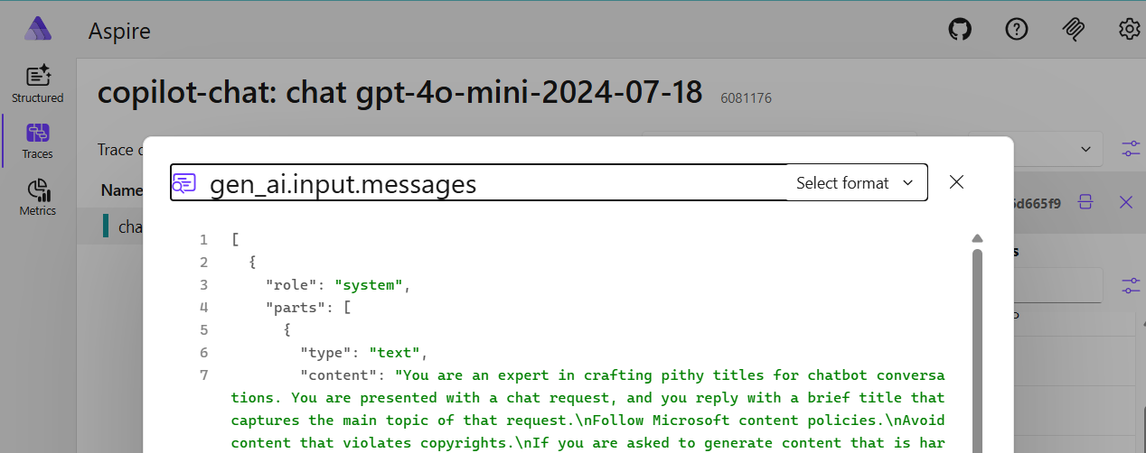Click the Aspire logo icon
The width and height of the screenshot is (1146, 453).
(38, 30)
